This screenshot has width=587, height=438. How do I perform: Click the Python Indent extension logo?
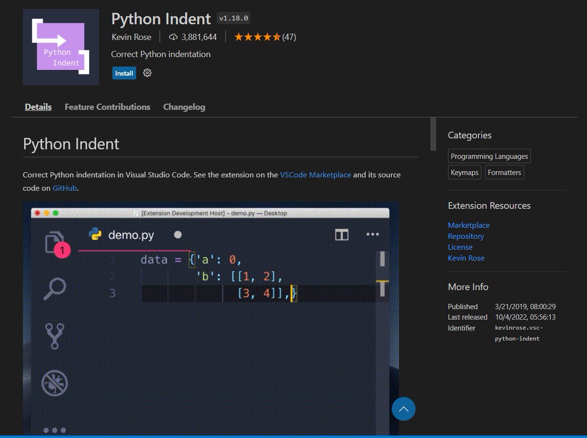[x=61, y=47]
